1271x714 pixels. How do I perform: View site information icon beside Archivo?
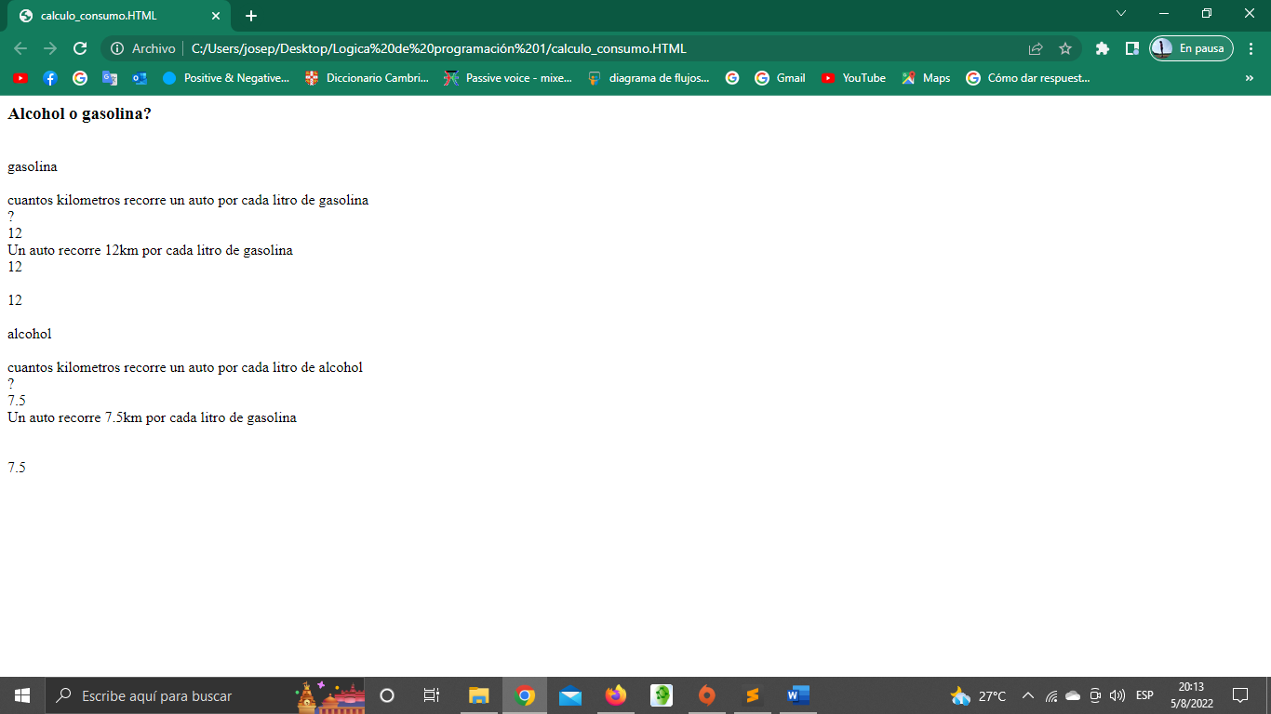point(117,48)
